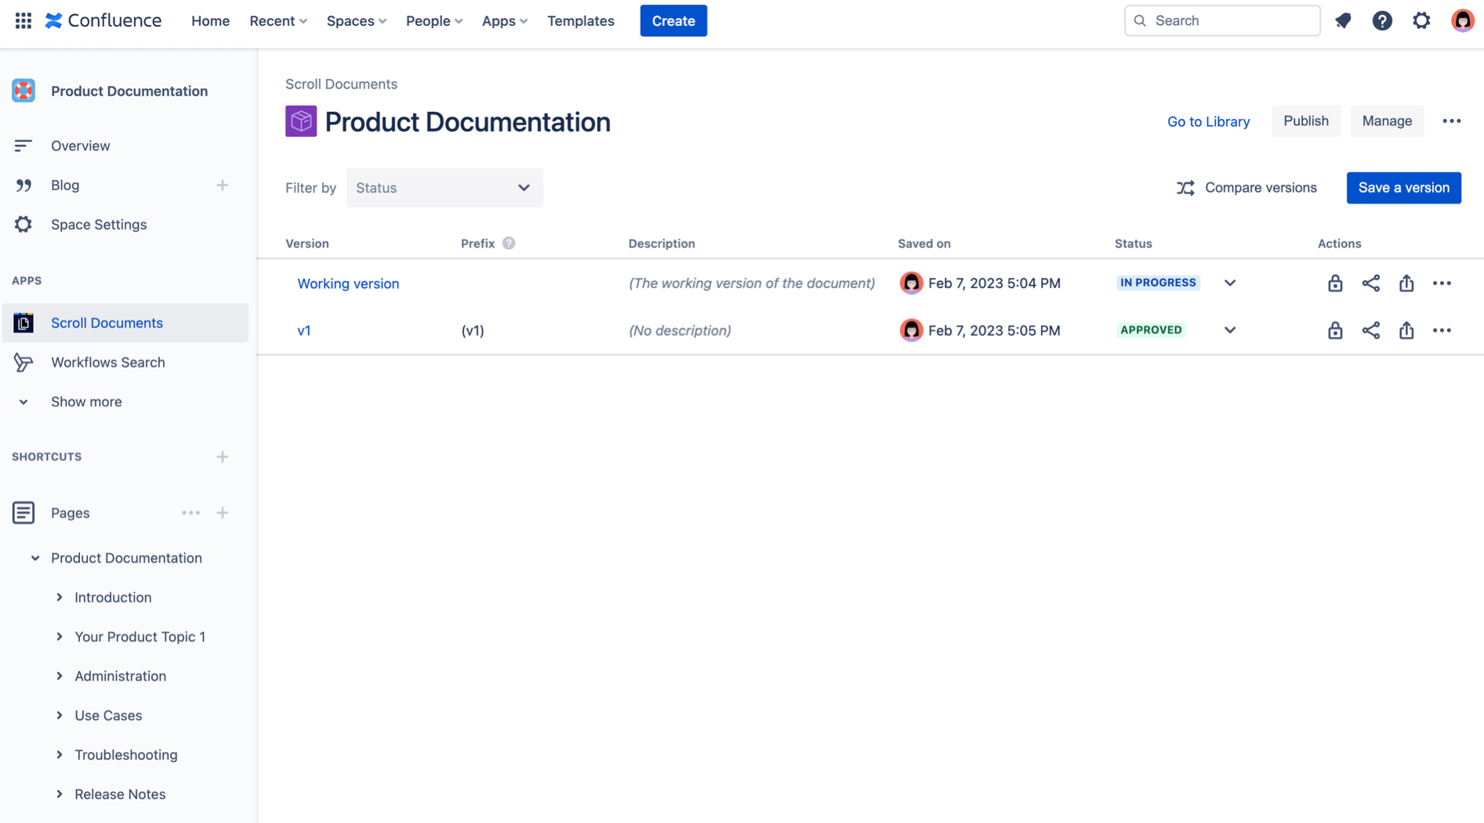Click the Compare versions shuffle icon
Viewport: 1484px width, 823px height.
pyautogui.click(x=1185, y=188)
